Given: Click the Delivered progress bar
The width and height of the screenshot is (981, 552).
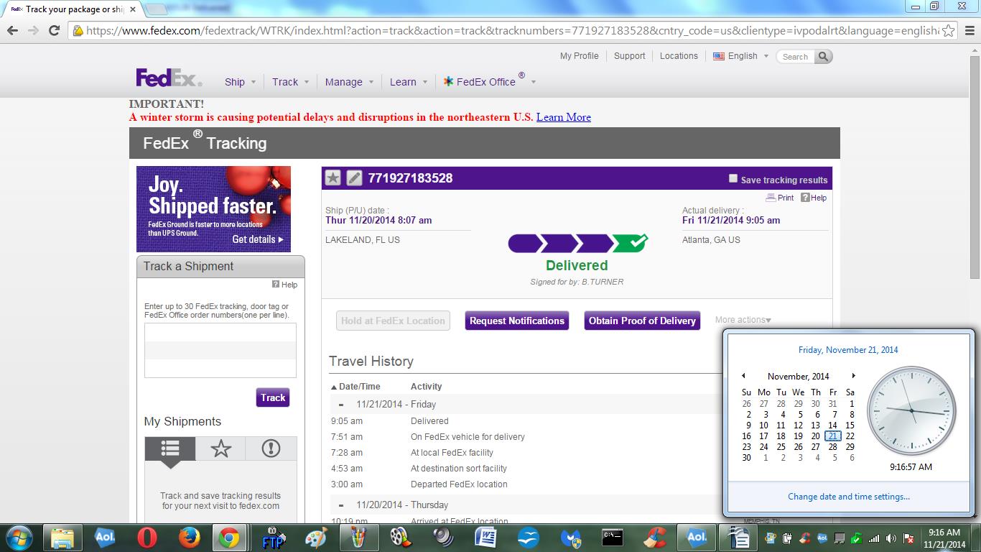Looking at the screenshot, I should tap(577, 243).
